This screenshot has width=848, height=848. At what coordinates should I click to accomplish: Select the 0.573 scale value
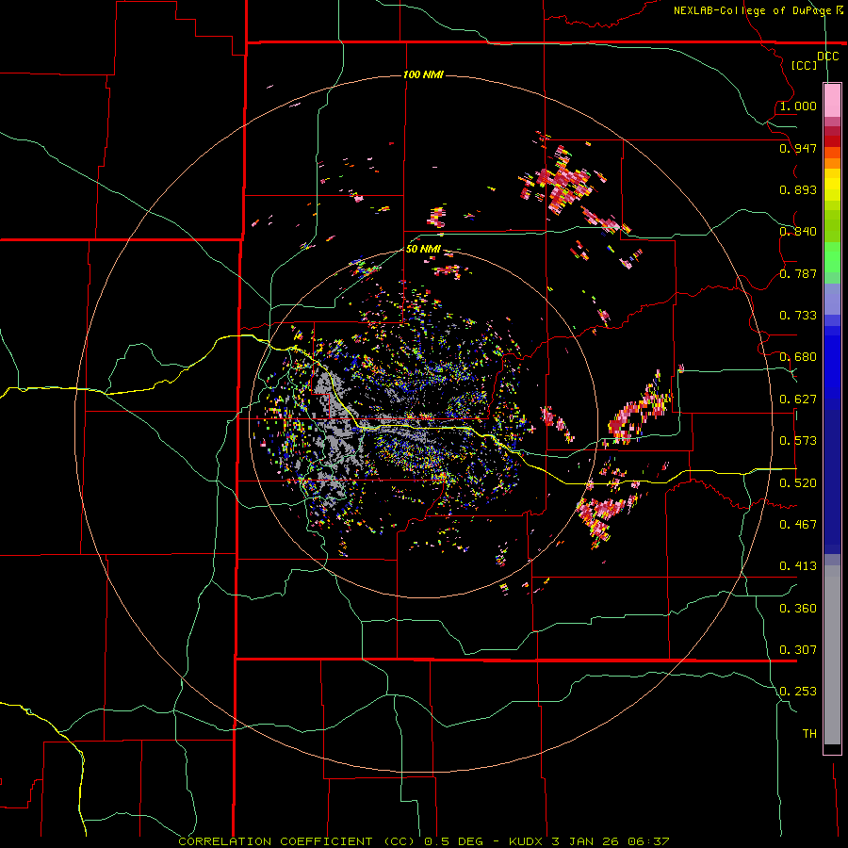tap(798, 440)
